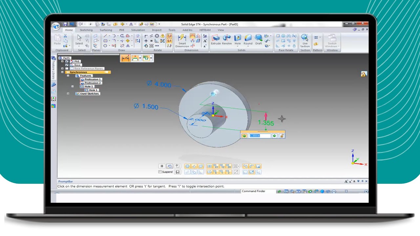Check the Suspend live rules checkbox
Screen dimensions: 420x236
[x=160, y=172]
